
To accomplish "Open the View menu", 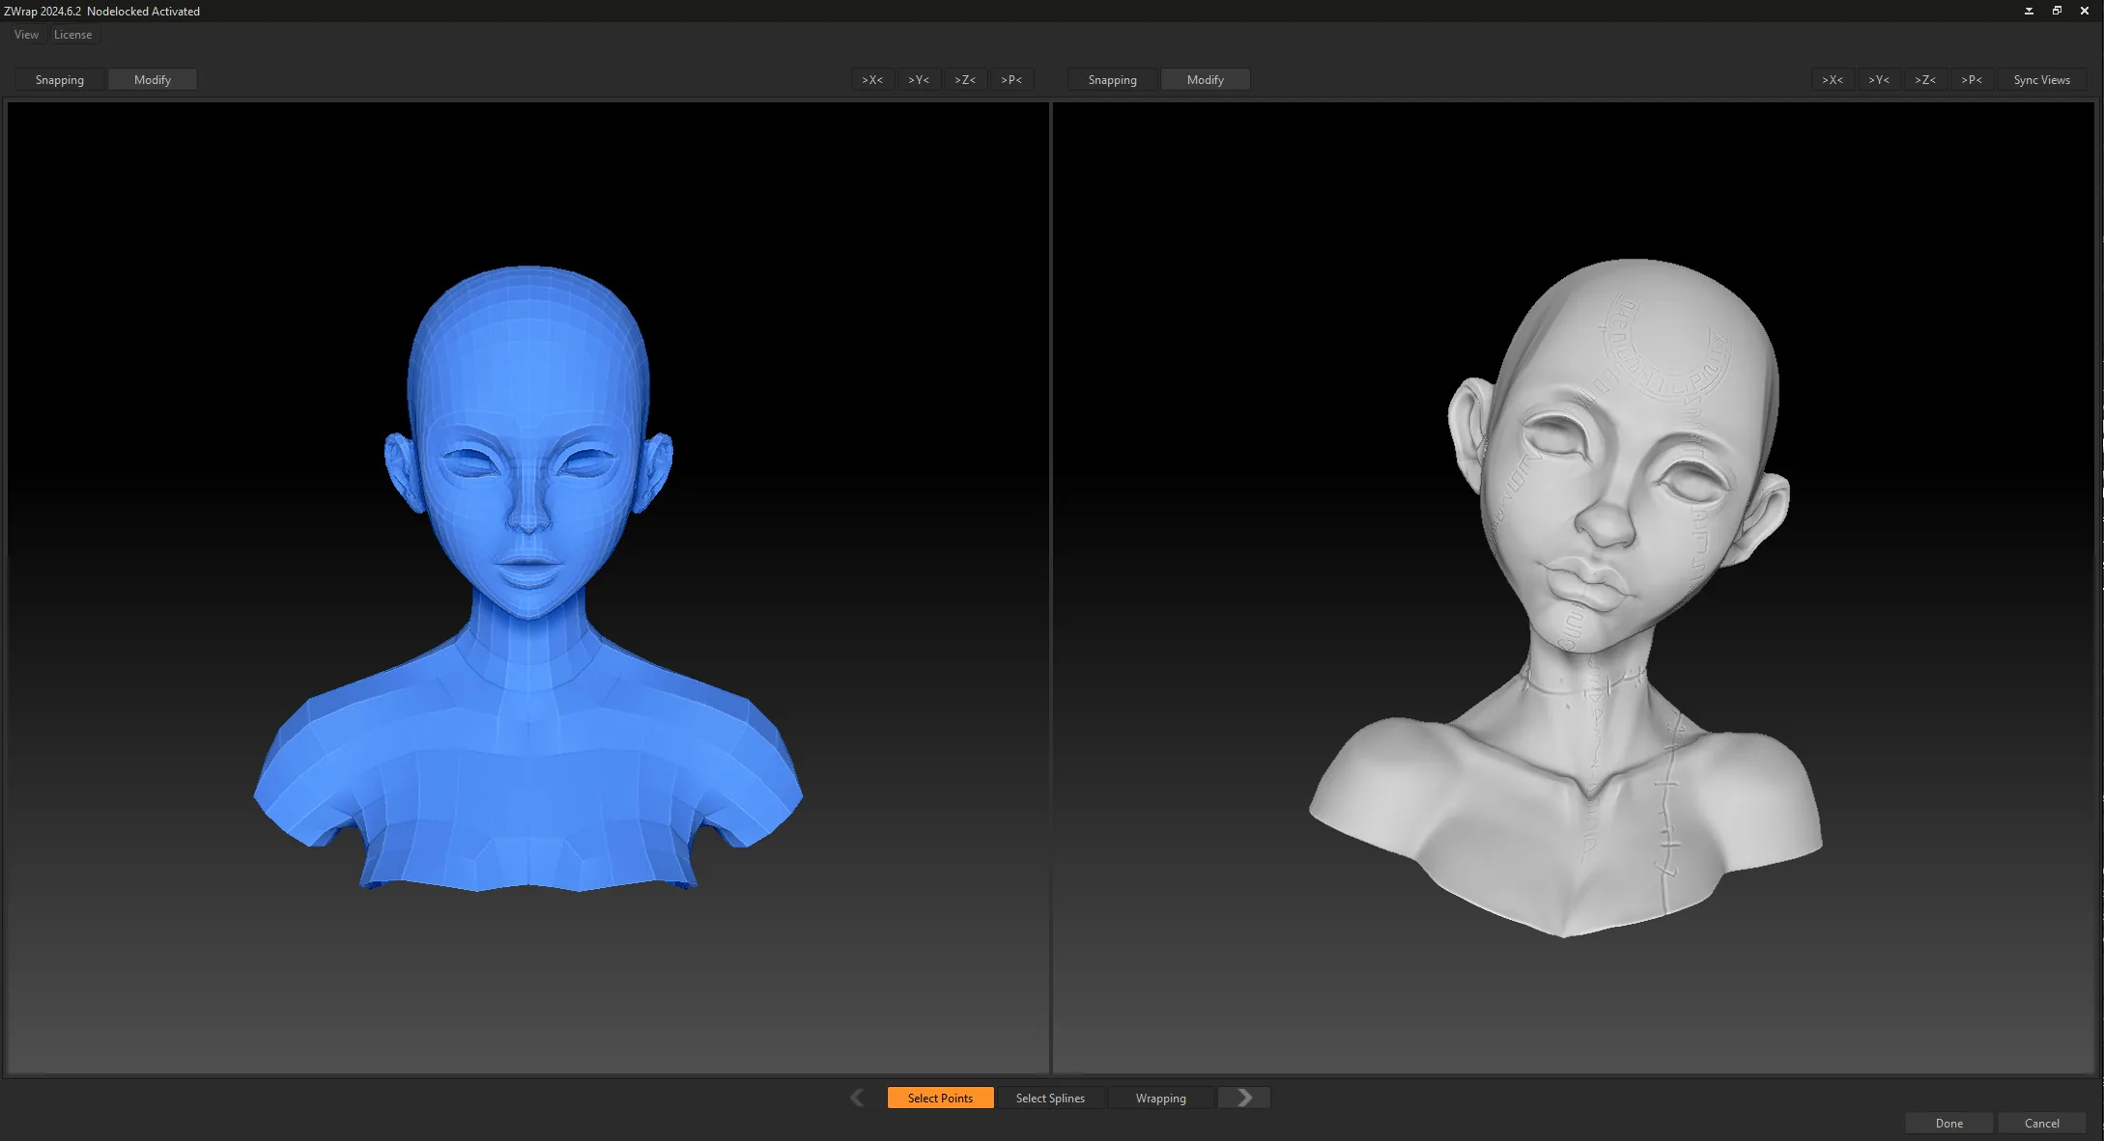I will click(x=26, y=35).
